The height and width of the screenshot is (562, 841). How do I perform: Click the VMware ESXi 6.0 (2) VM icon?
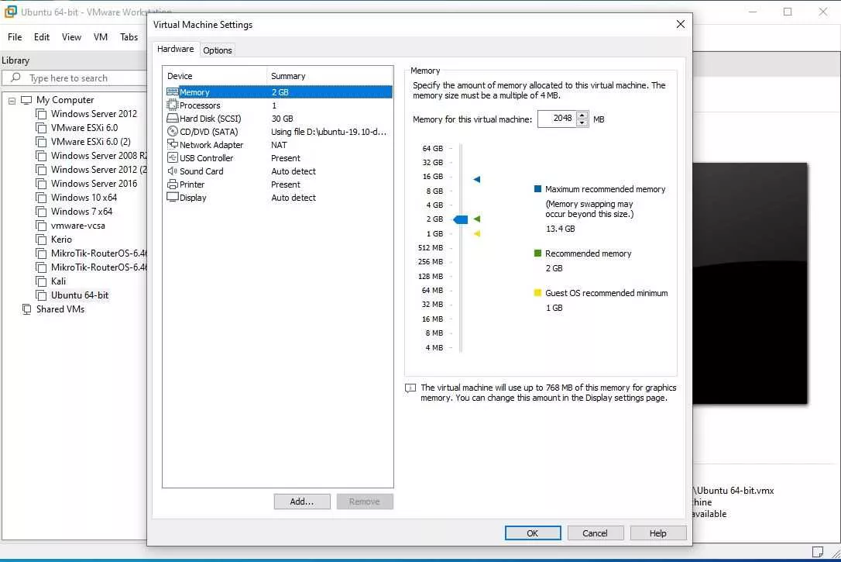[x=41, y=142]
